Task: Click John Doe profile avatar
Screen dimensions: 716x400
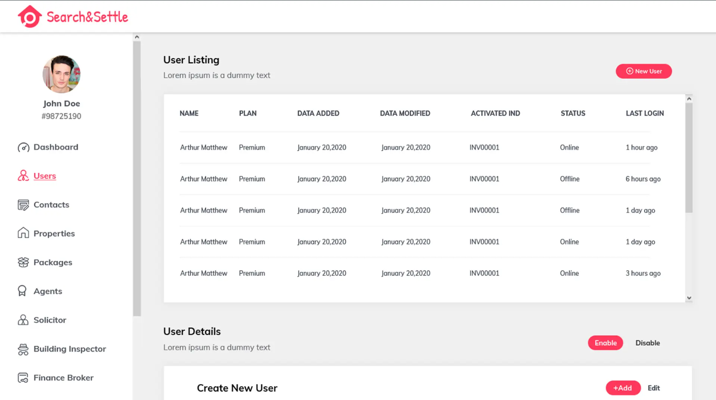Action: [x=61, y=74]
